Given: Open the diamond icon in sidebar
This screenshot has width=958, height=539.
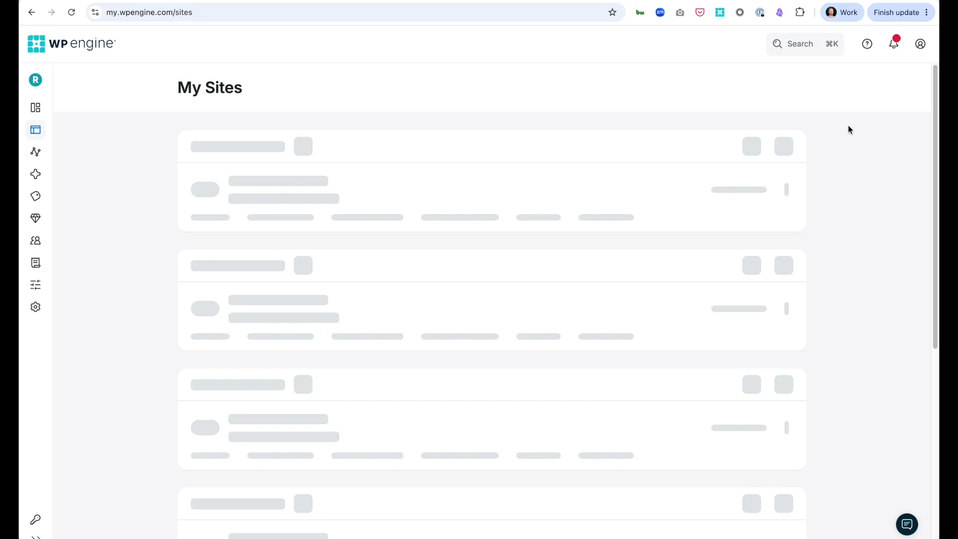Looking at the screenshot, I should (35, 218).
